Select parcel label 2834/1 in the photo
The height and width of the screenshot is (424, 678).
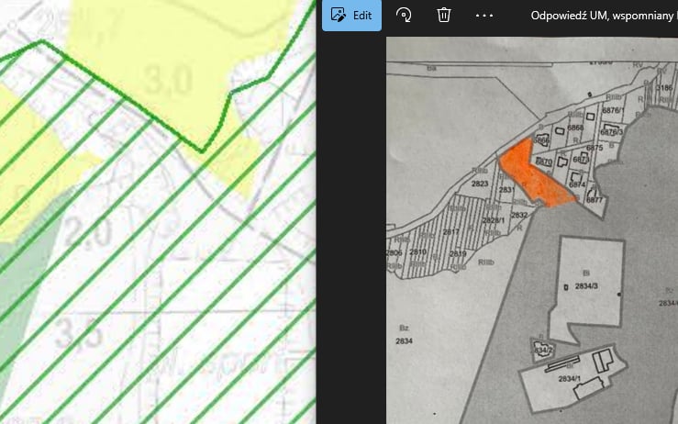coord(570,378)
